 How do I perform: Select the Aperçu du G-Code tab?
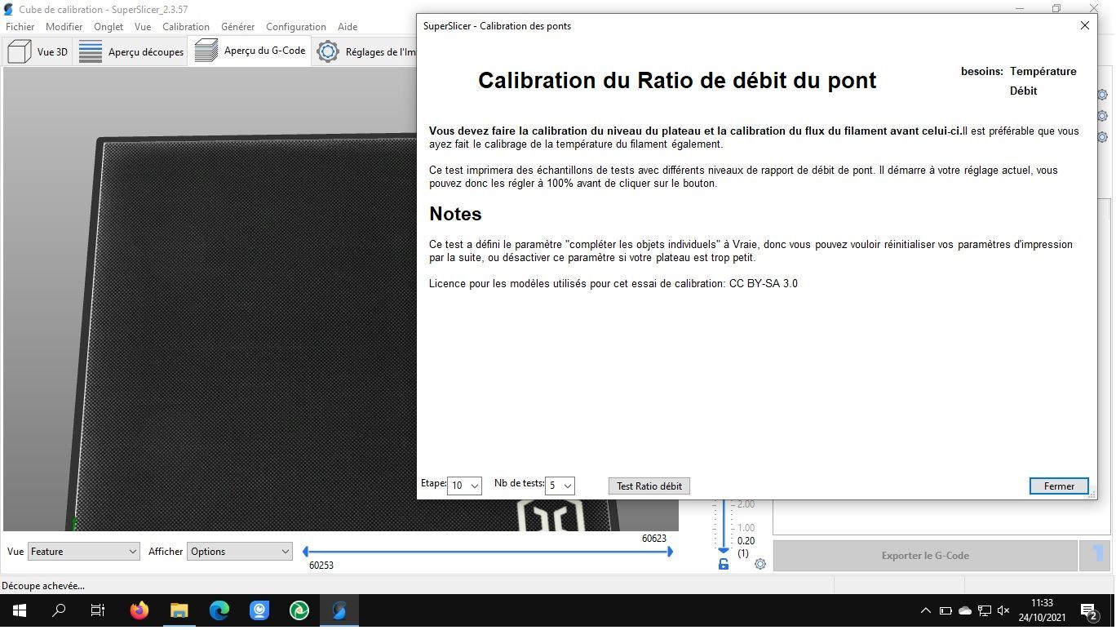(250, 51)
